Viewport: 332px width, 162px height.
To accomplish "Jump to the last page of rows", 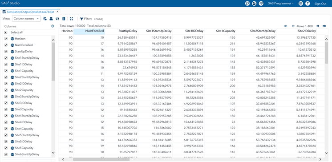I will coord(324,26).
